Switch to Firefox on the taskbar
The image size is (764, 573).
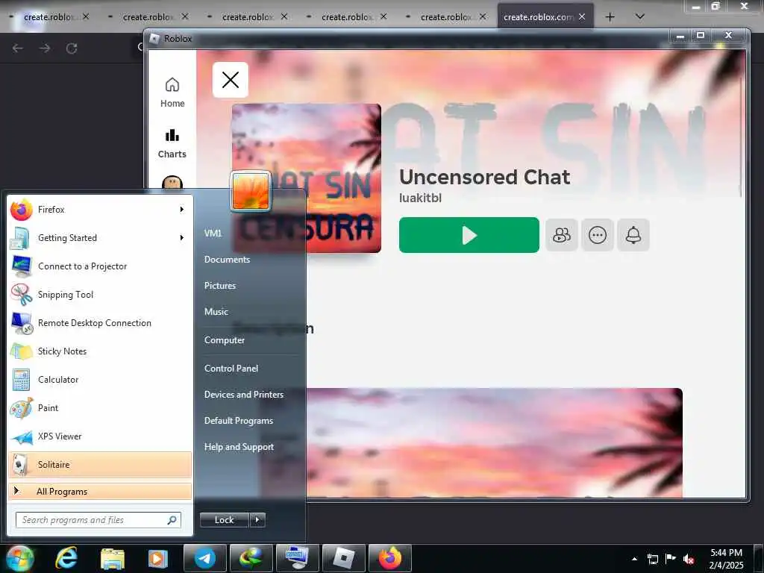(x=389, y=558)
